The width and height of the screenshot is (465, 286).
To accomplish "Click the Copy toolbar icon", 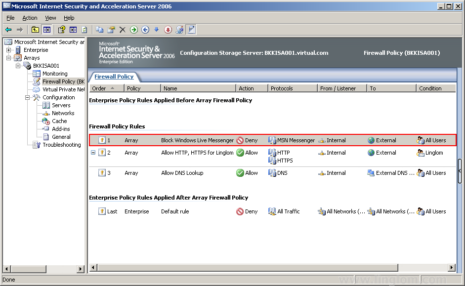I will 100,30.
